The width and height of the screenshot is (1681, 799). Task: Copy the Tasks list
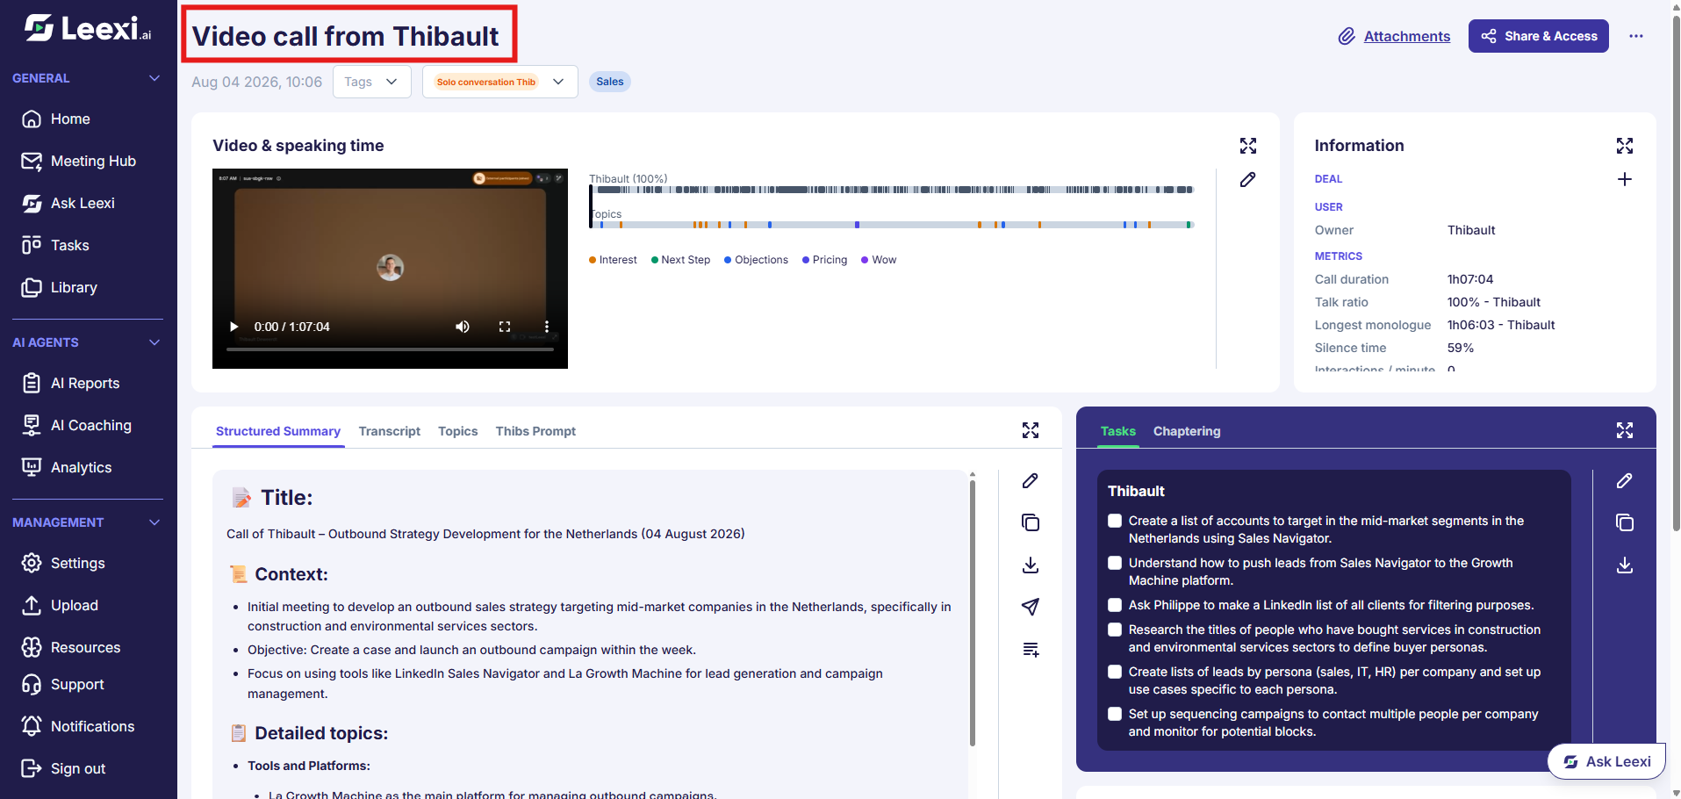pos(1624,522)
